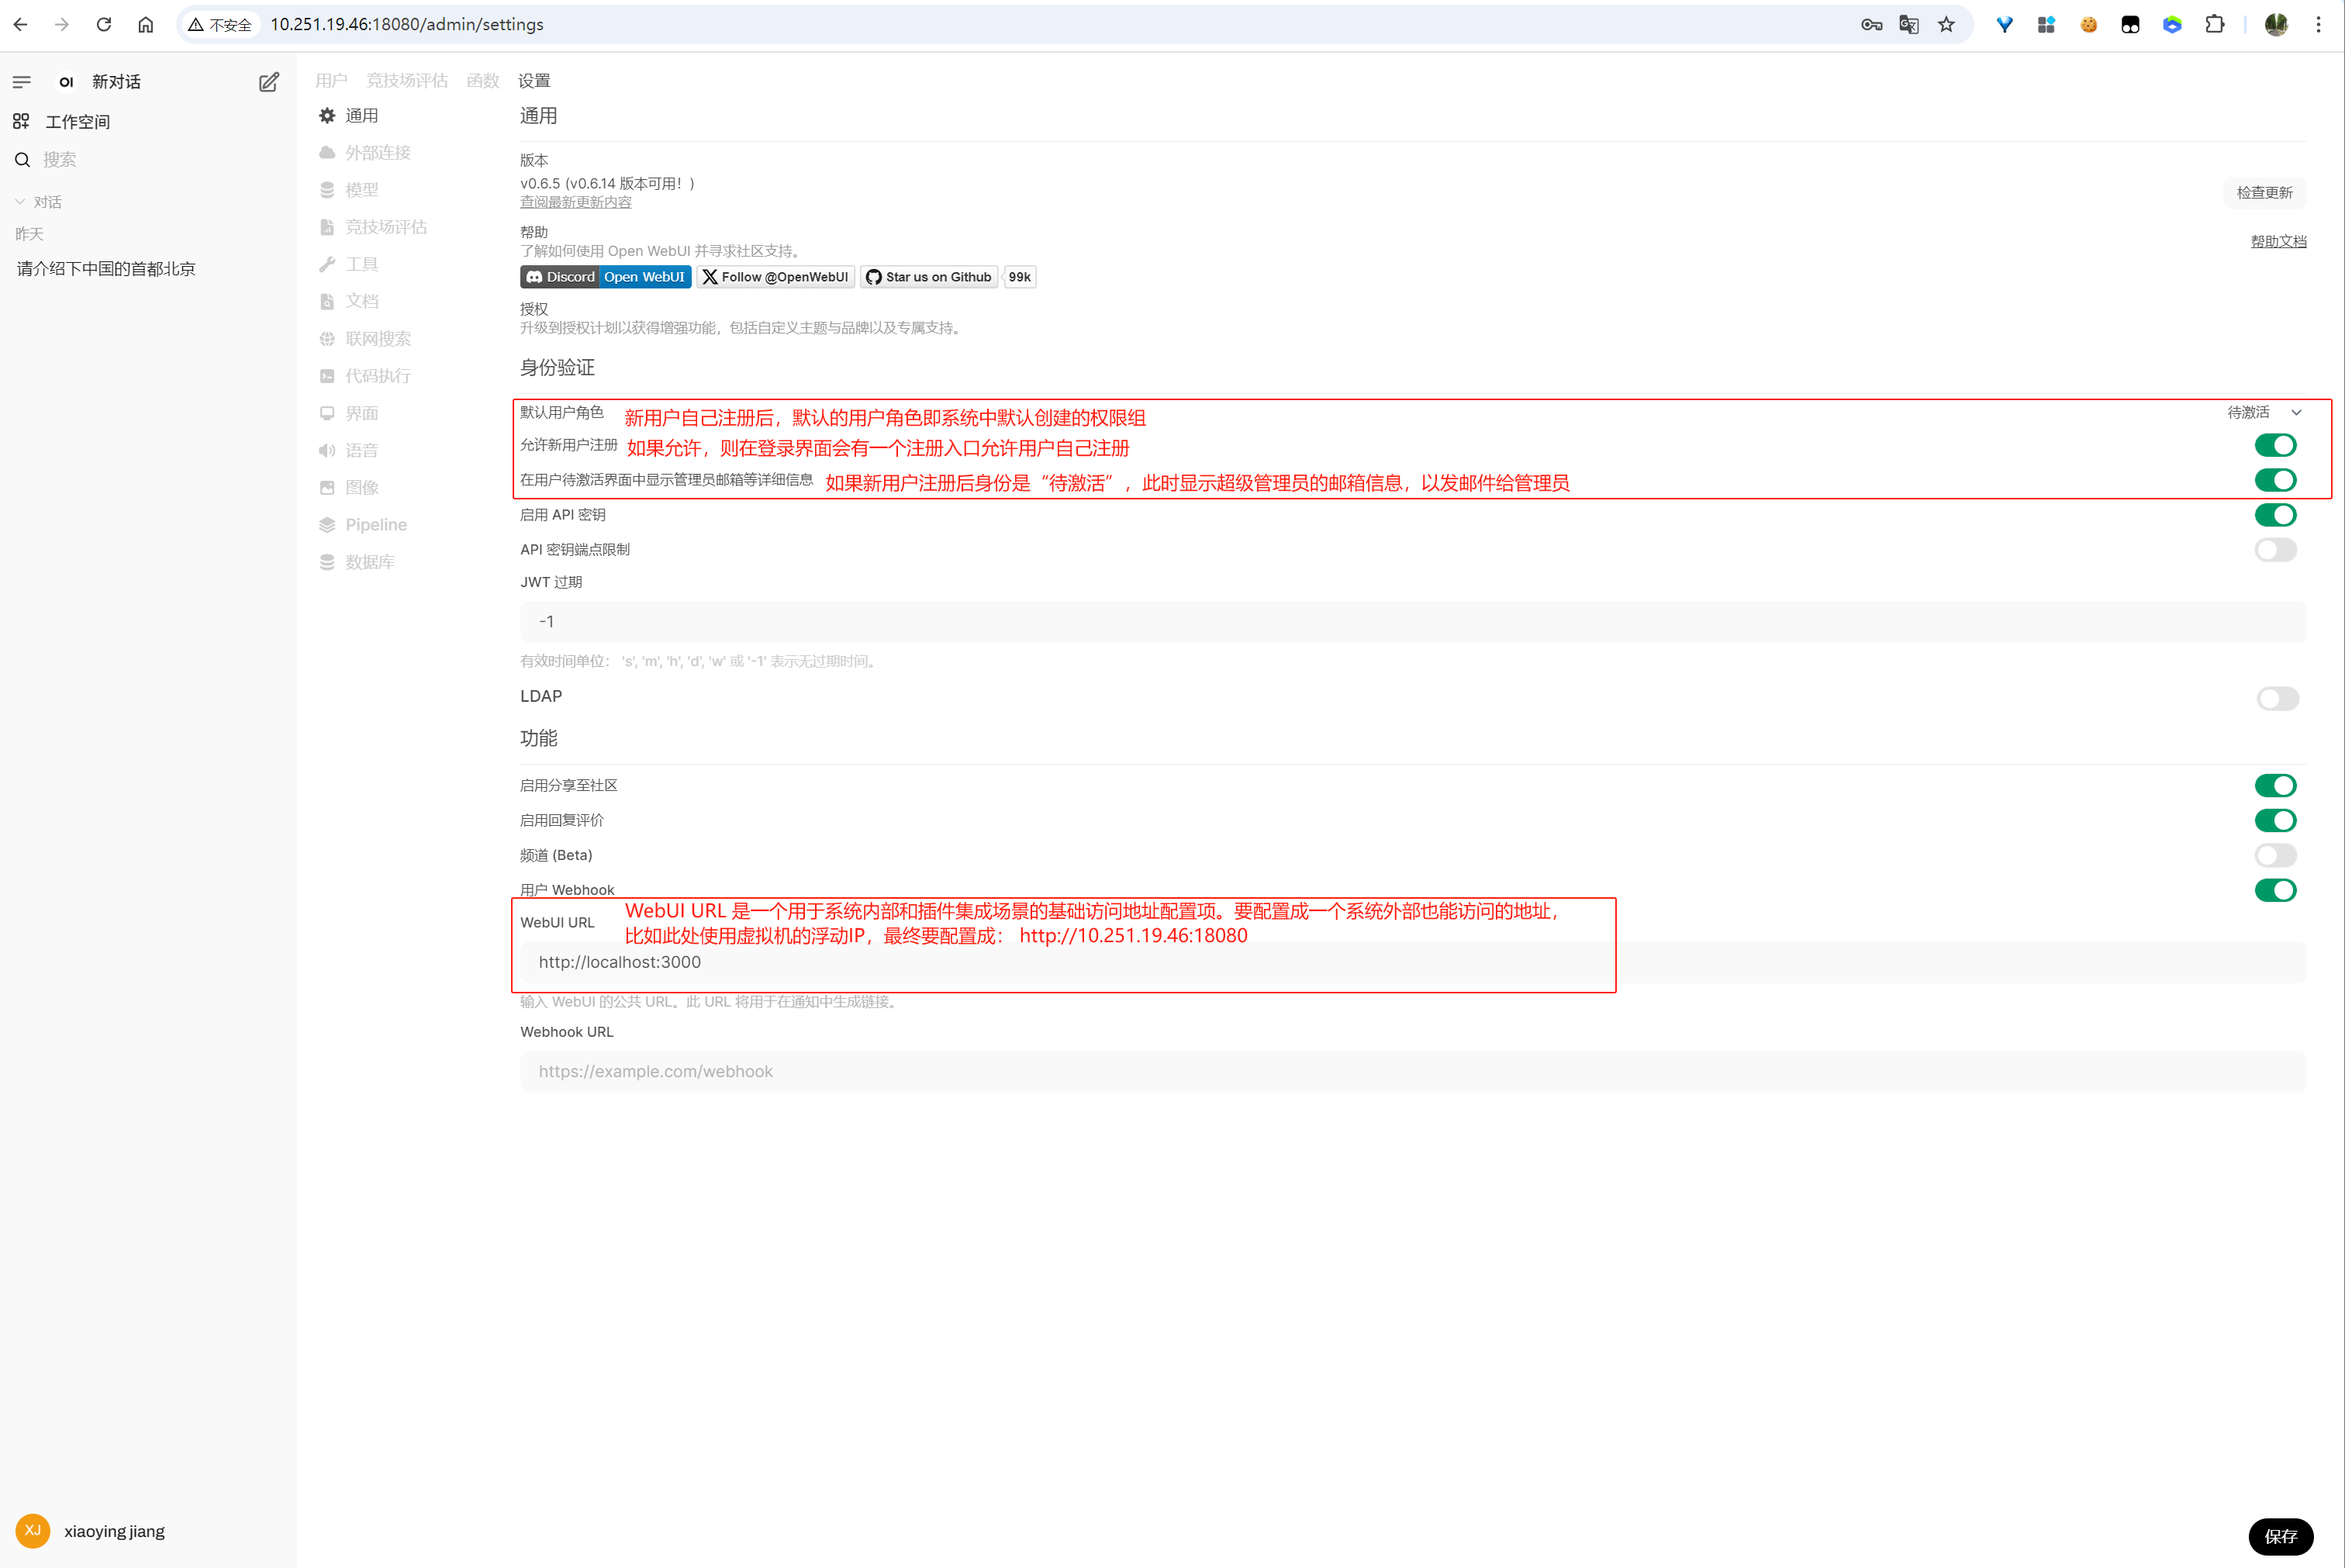Screen dimensions: 2345x1568
Task: Open browser extensions puzzle icon
Action: coord(2214,24)
